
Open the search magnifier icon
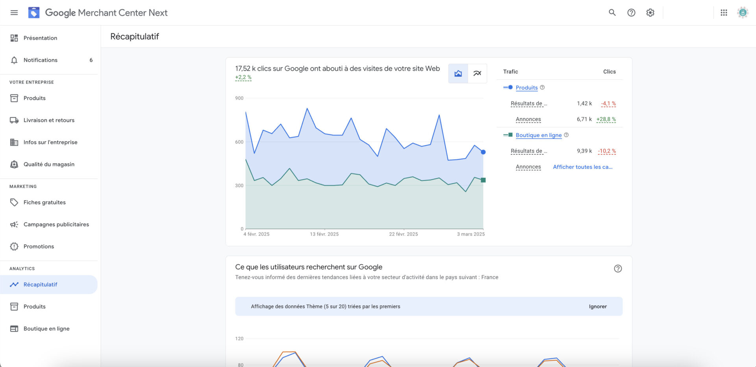tap(612, 13)
